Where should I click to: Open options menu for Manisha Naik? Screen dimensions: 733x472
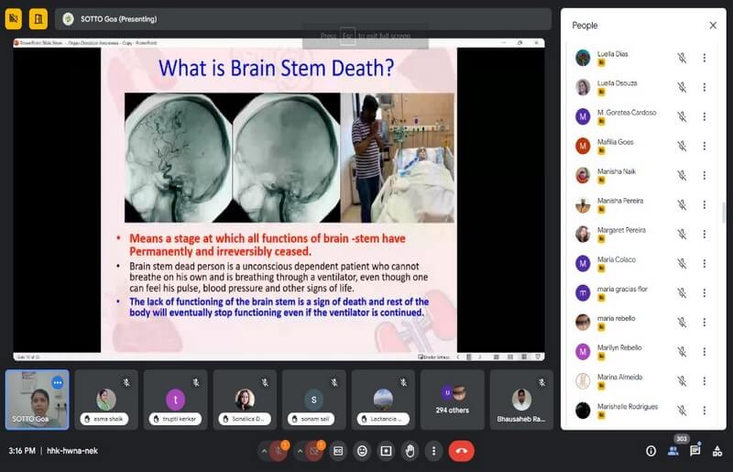coord(704,175)
